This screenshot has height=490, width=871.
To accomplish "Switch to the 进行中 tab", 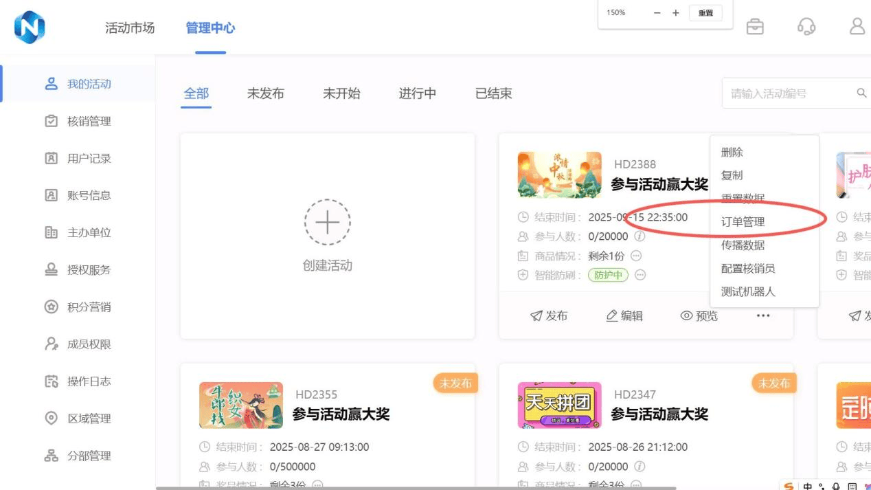I will click(x=417, y=93).
